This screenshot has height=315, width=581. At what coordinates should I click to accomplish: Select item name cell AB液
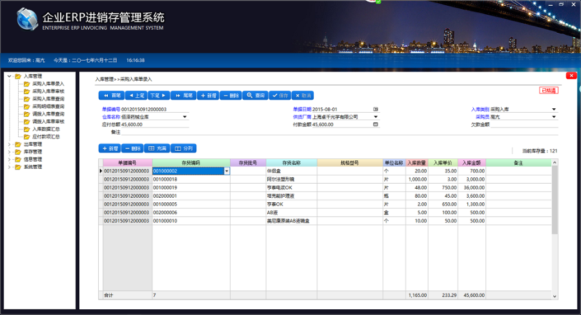point(291,213)
